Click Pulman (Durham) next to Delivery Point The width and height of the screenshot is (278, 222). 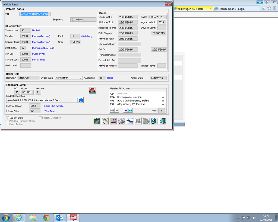coord(41,42)
